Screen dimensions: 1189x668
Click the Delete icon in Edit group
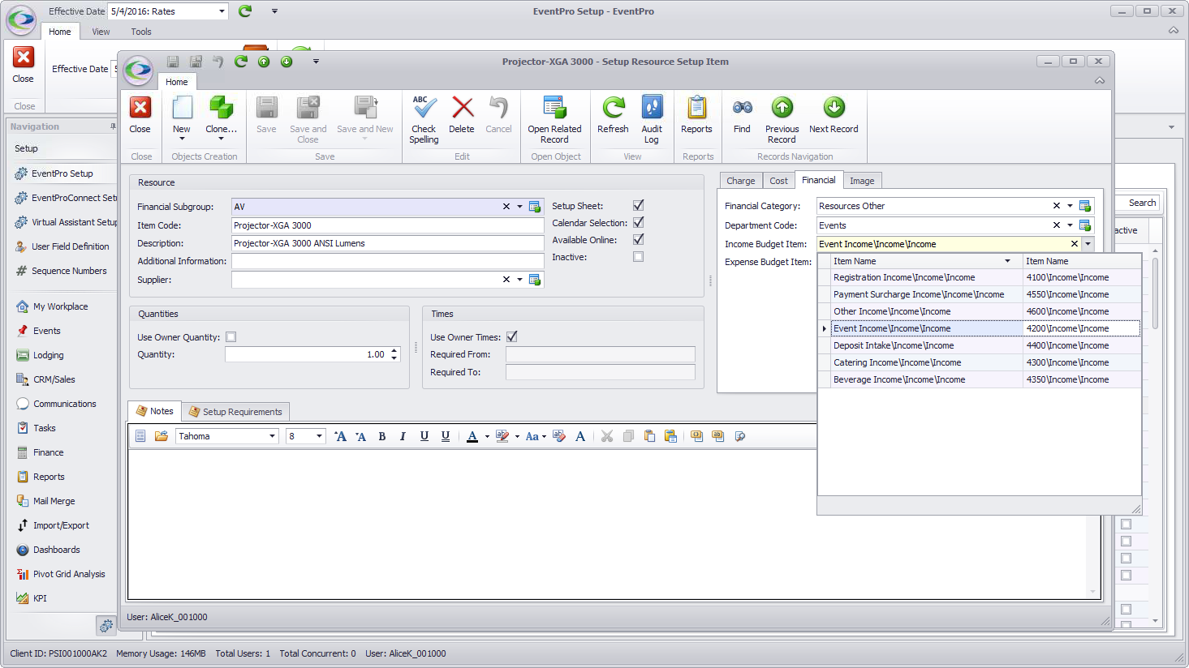tap(463, 107)
